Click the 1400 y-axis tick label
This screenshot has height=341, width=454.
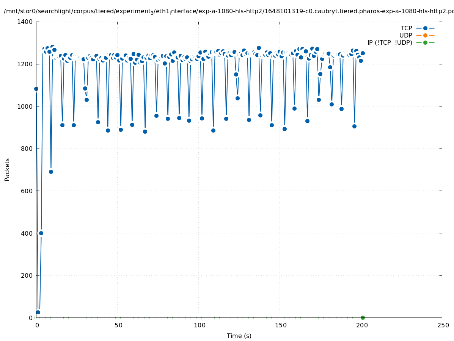click(x=25, y=22)
